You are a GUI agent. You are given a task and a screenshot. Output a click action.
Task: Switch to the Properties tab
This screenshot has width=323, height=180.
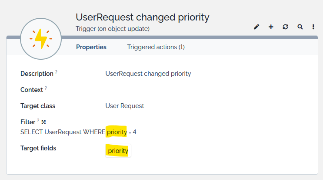91,47
